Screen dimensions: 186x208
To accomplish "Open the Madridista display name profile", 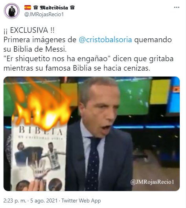I will 54,7.
